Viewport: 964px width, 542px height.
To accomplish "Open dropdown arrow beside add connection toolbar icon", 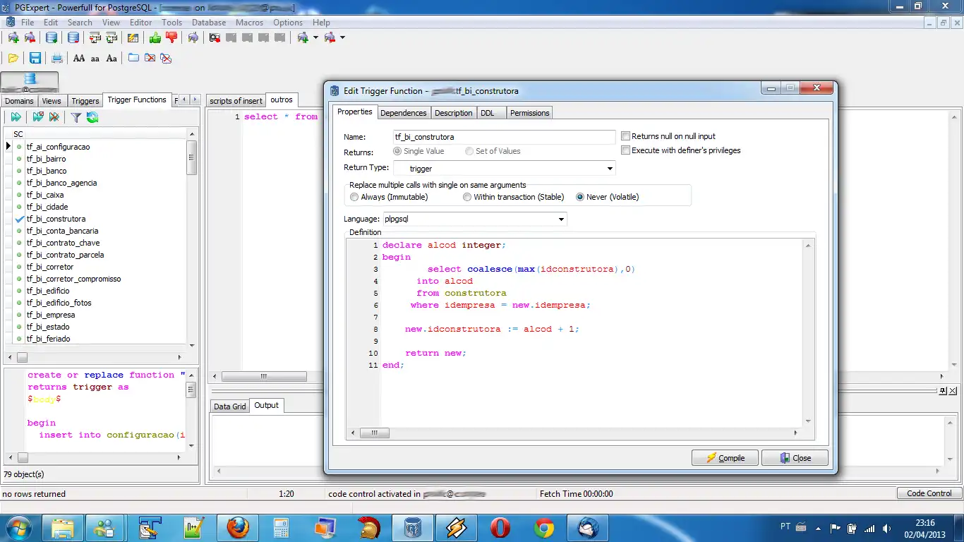I will tap(315, 37).
